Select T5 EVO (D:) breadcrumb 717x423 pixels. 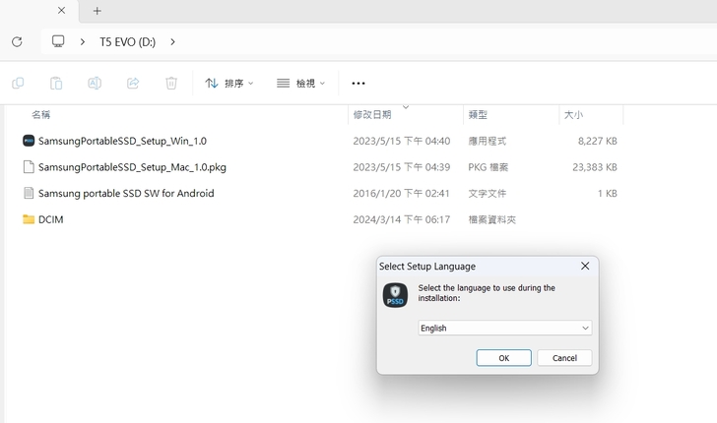click(128, 42)
